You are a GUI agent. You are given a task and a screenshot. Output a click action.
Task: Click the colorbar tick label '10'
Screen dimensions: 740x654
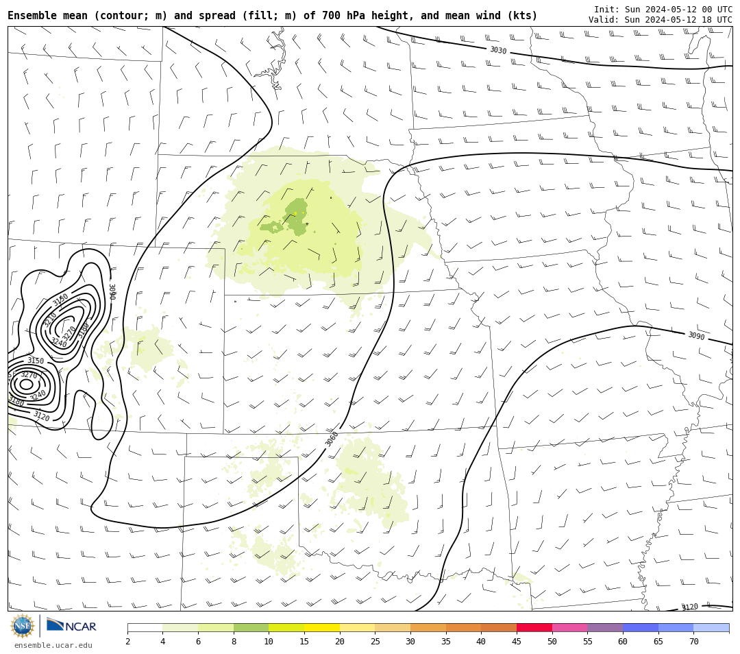269,641
